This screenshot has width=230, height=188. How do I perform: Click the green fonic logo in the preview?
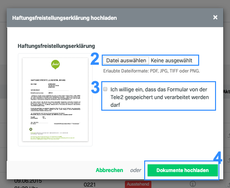pos(55,65)
